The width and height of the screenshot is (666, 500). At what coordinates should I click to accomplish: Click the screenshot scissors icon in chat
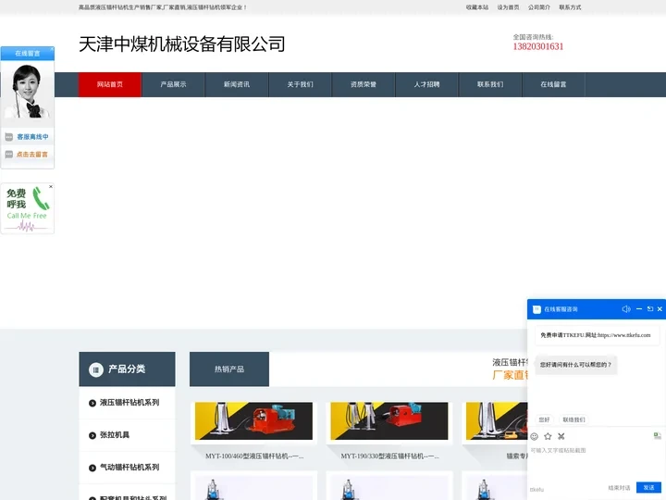[561, 436]
